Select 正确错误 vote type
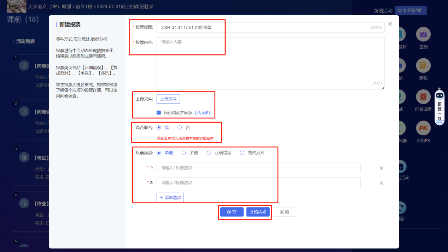Screen dimensions: 448x252 pyautogui.click(x=209, y=153)
